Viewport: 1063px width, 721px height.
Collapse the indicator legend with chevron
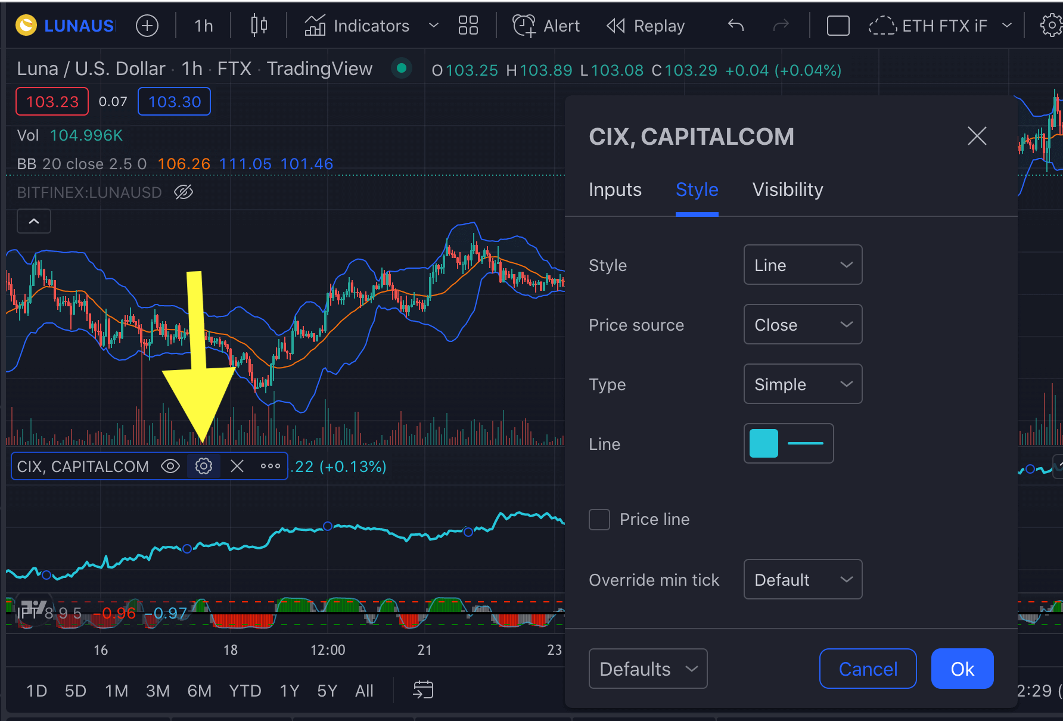tap(34, 221)
